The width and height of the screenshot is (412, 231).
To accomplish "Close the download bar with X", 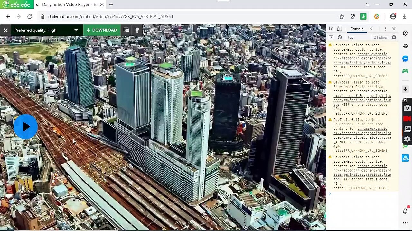I will [5, 30].
